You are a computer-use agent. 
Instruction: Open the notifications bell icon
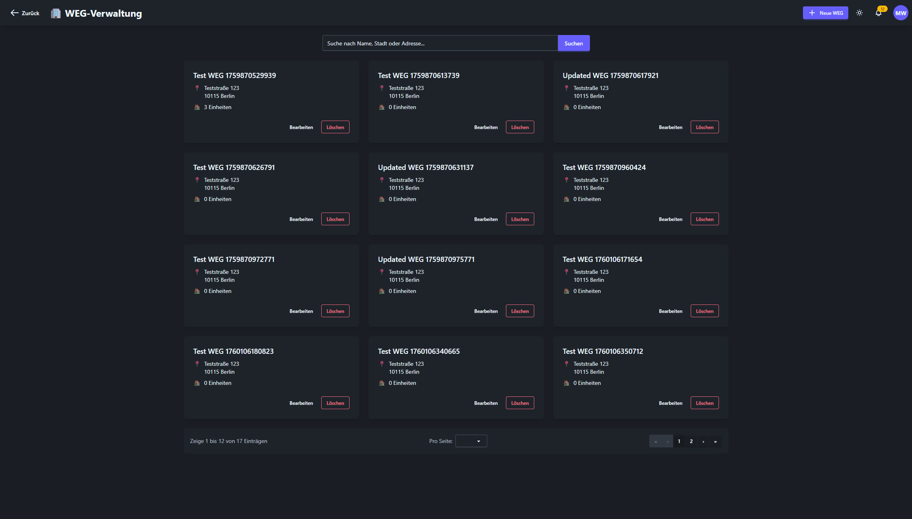[878, 13]
